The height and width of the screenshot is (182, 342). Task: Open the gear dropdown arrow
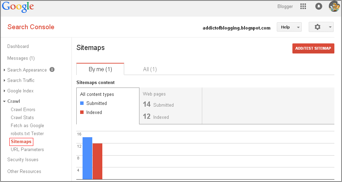pos(330,27)
